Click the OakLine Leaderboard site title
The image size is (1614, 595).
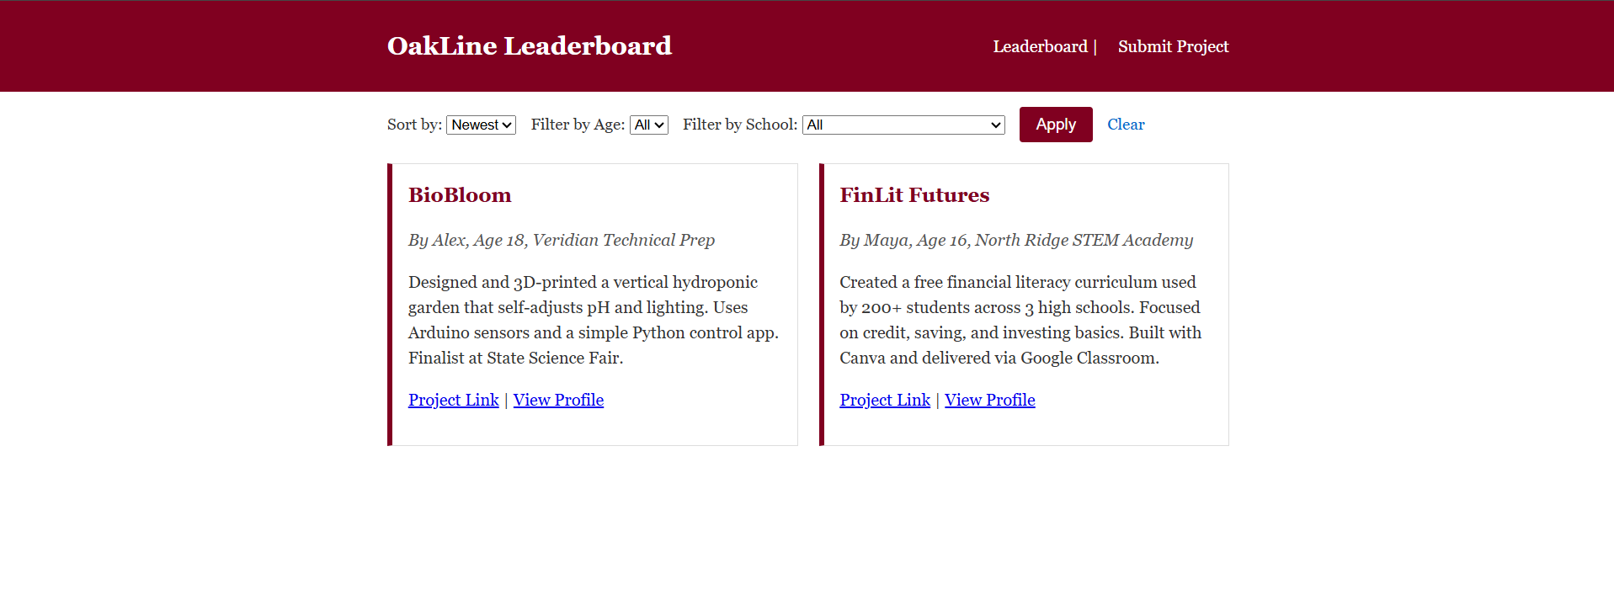529,45
